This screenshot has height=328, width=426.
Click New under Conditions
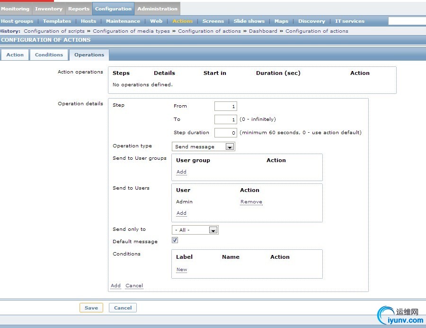point(182,270)
